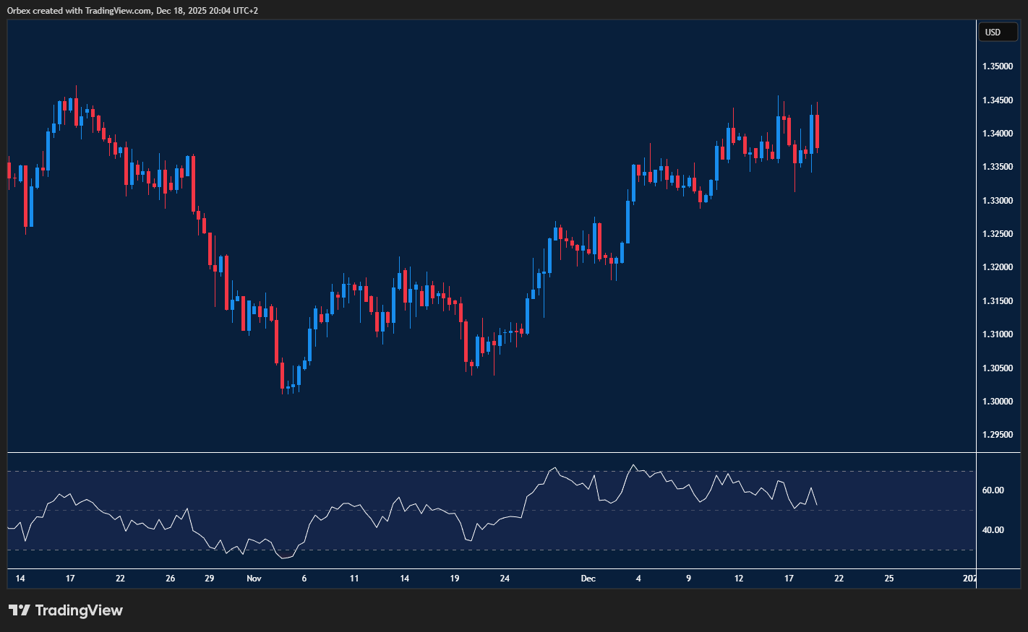Select the Dec marker on time axis
This screenshot has width=1028, height=632.
click(588, 579)
